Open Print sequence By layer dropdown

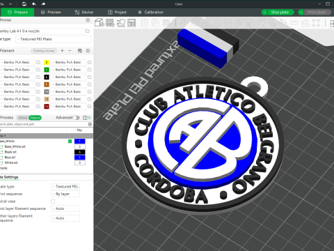pos(65,194)
